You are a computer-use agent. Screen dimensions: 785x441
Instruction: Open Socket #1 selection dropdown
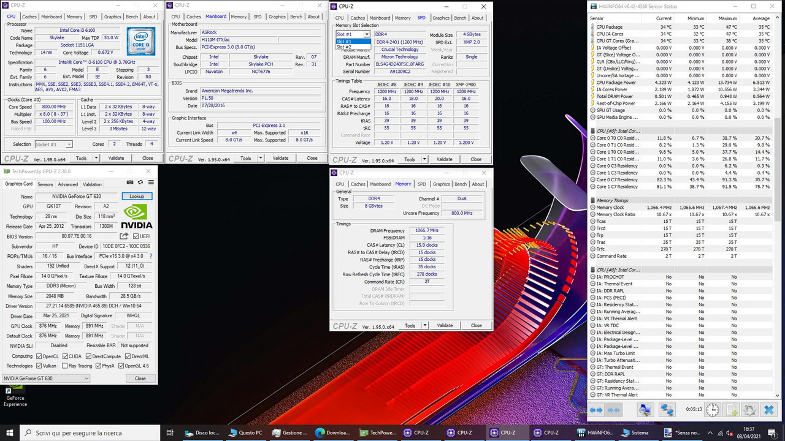pyautogui.click(x=53, y=144)
